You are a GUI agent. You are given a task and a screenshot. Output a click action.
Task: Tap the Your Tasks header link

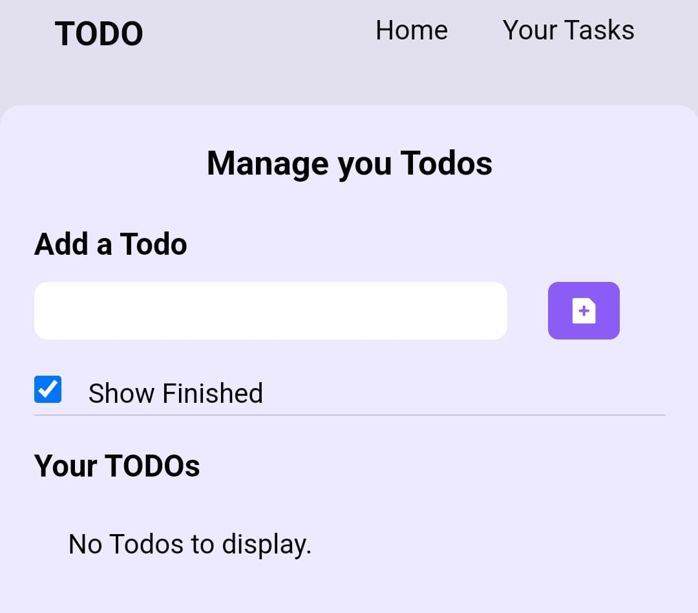(568, 30)
